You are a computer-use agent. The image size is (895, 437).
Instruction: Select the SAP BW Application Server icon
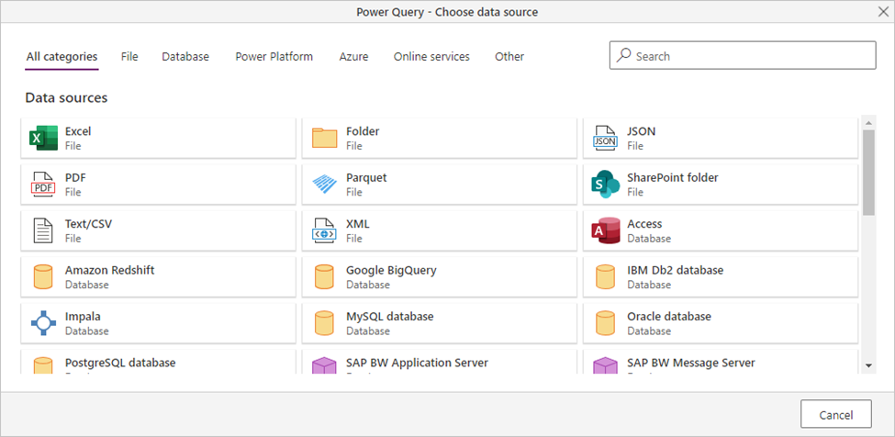click(x=324, y=365)
